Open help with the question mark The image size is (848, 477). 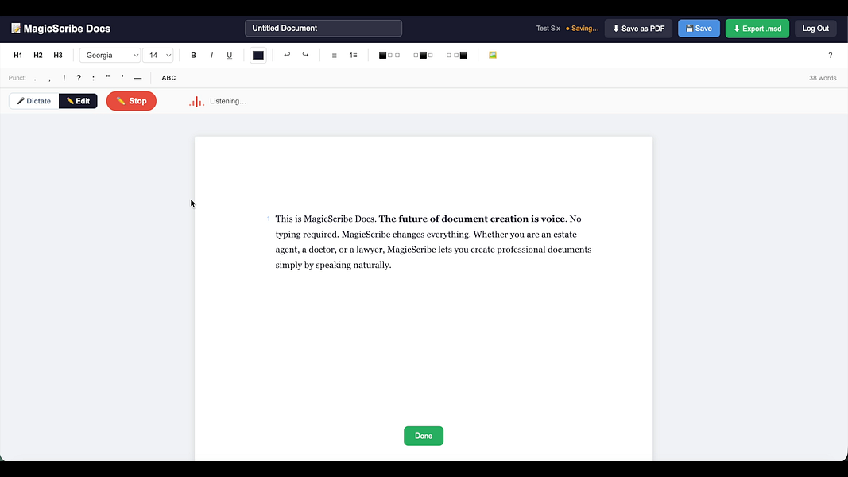click(x=831, y=55)
